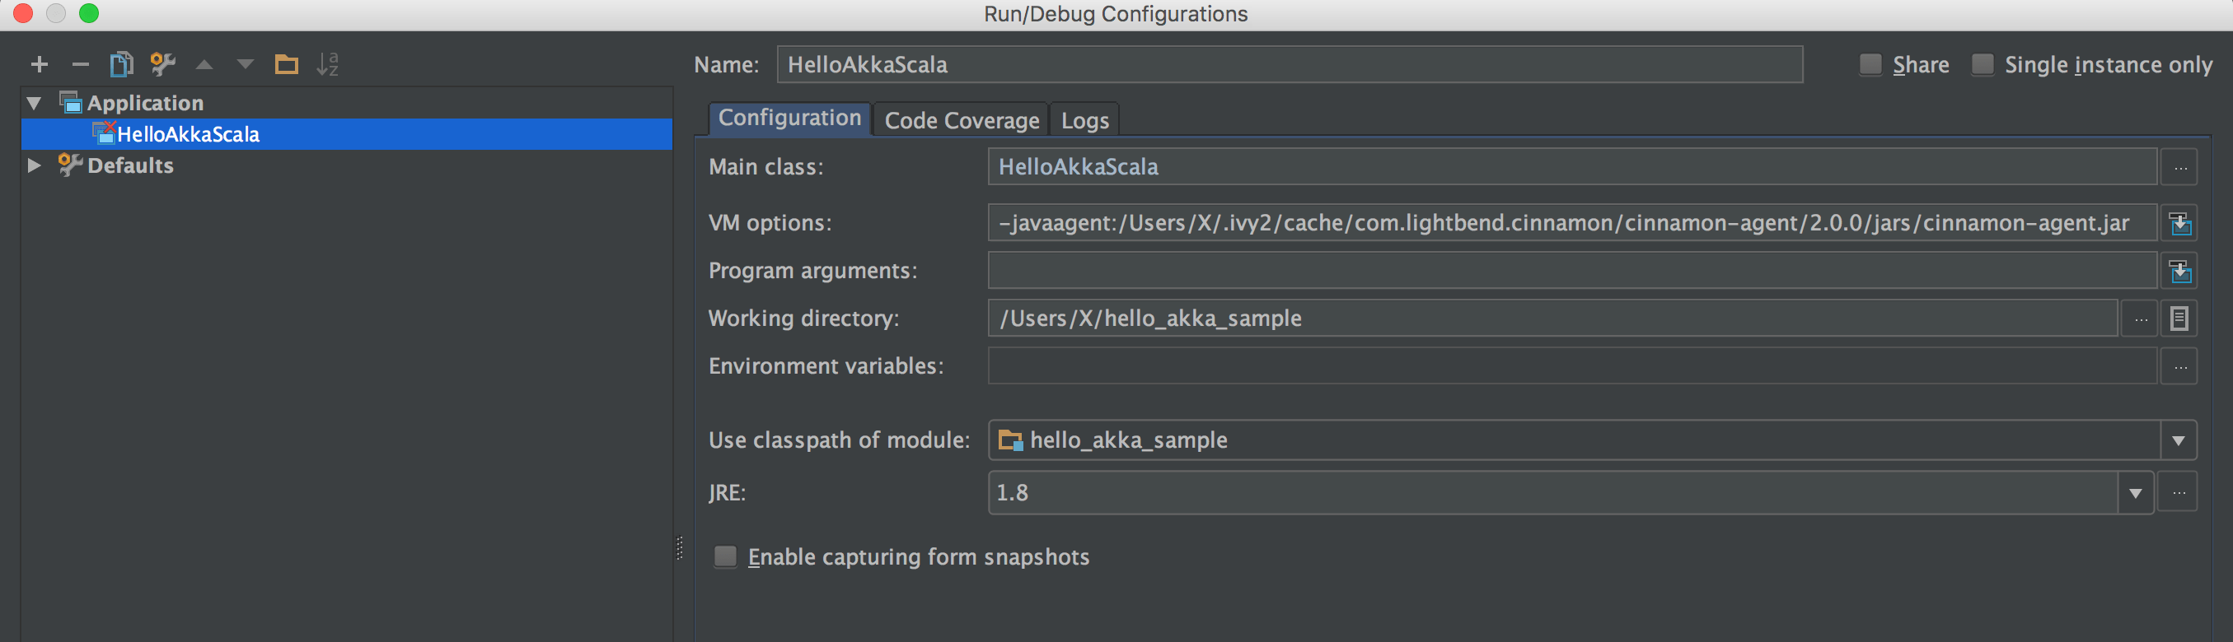This screenshot has height=642, width=2233.
Task: Move configuration up with the arrow
Action: [204, 64]
